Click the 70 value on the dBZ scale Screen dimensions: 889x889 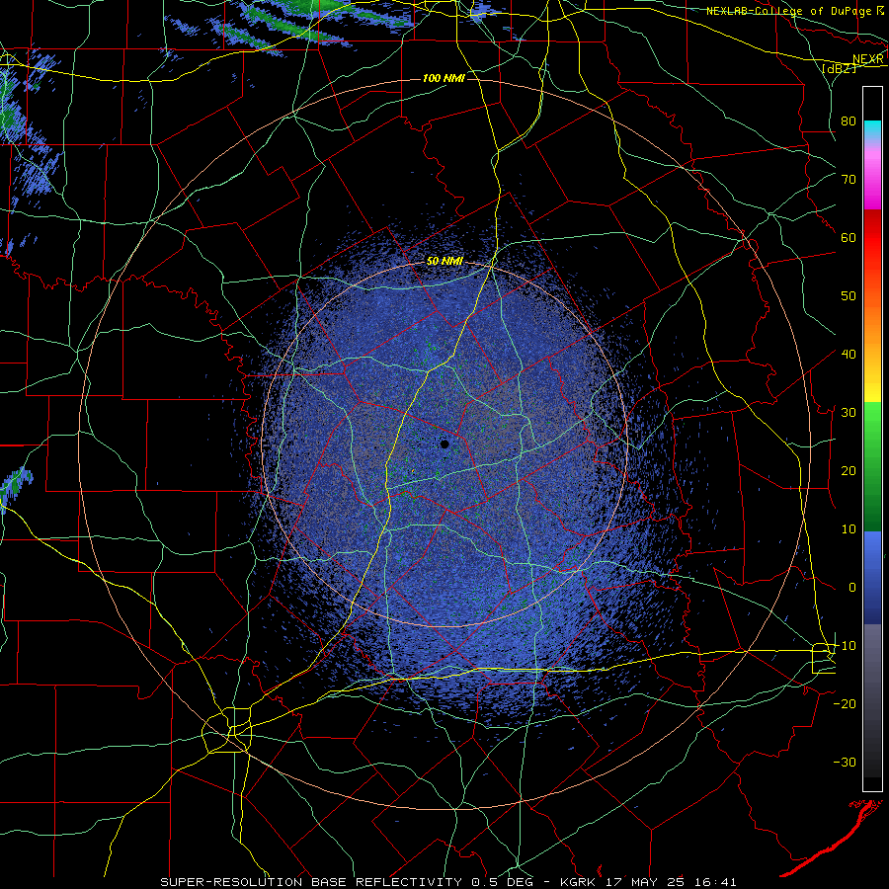click(849, 179)
